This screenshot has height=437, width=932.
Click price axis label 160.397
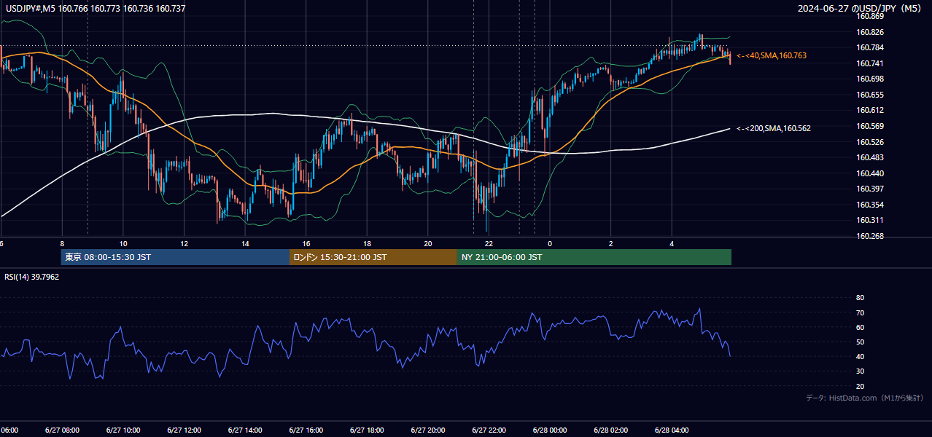pos(870,189)
